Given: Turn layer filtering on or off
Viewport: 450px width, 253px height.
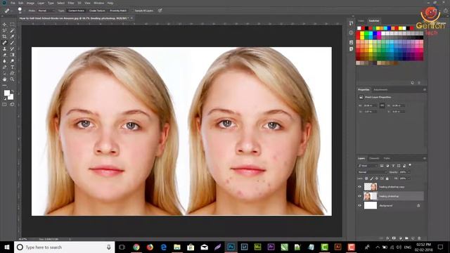Looking at the screenshot, I should click(x=410, y=165).
